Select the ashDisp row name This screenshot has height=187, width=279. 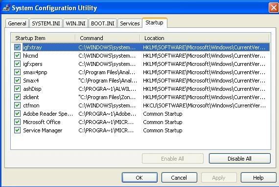[x=32, y=89]
